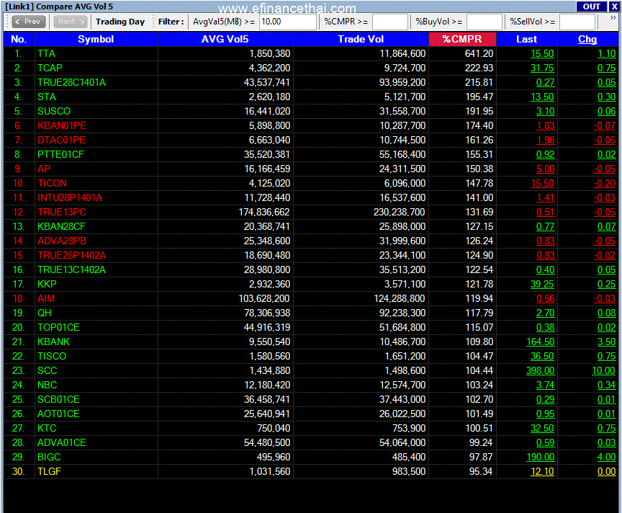Select the PTTE01CF symbol
Screen dimensions: 622x513
point(60,154)
